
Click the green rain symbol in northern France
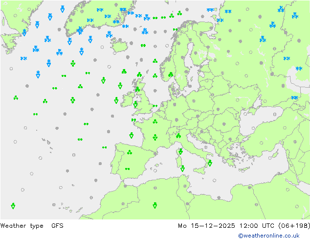tap(155, 121)
